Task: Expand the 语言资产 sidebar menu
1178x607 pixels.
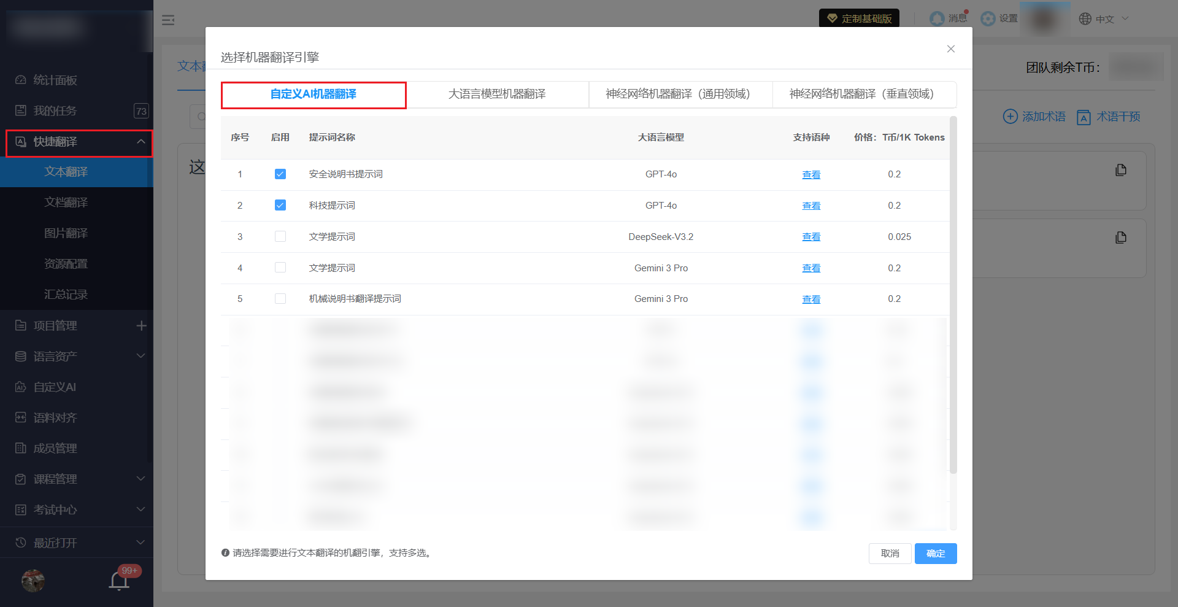Action: pyautogui.click(x=141, y=356)
